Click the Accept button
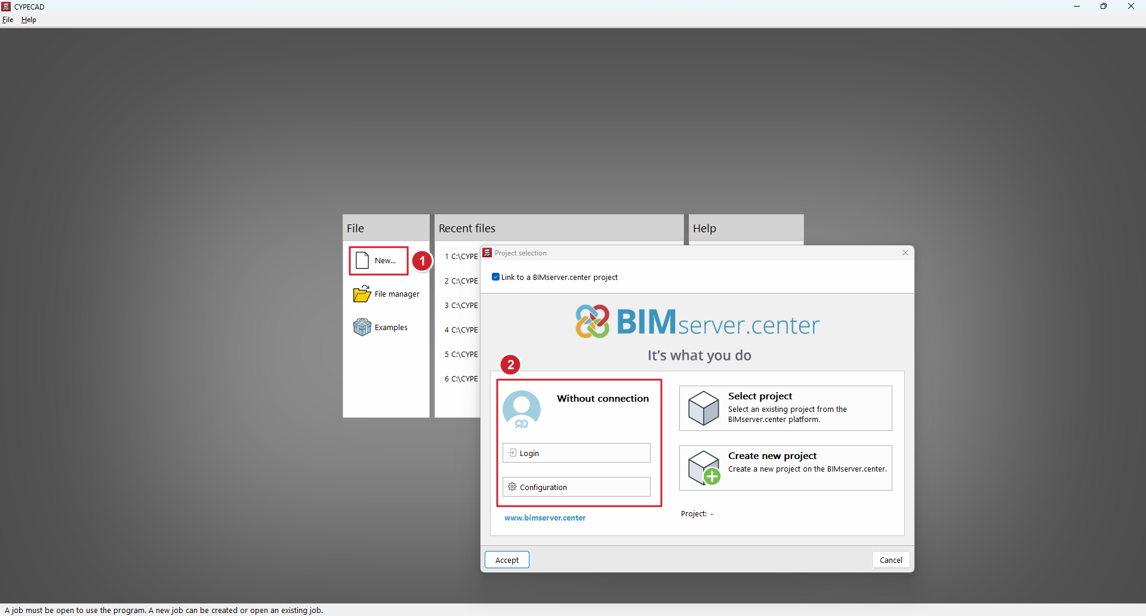1146x616 pixels. pos(507,560)
